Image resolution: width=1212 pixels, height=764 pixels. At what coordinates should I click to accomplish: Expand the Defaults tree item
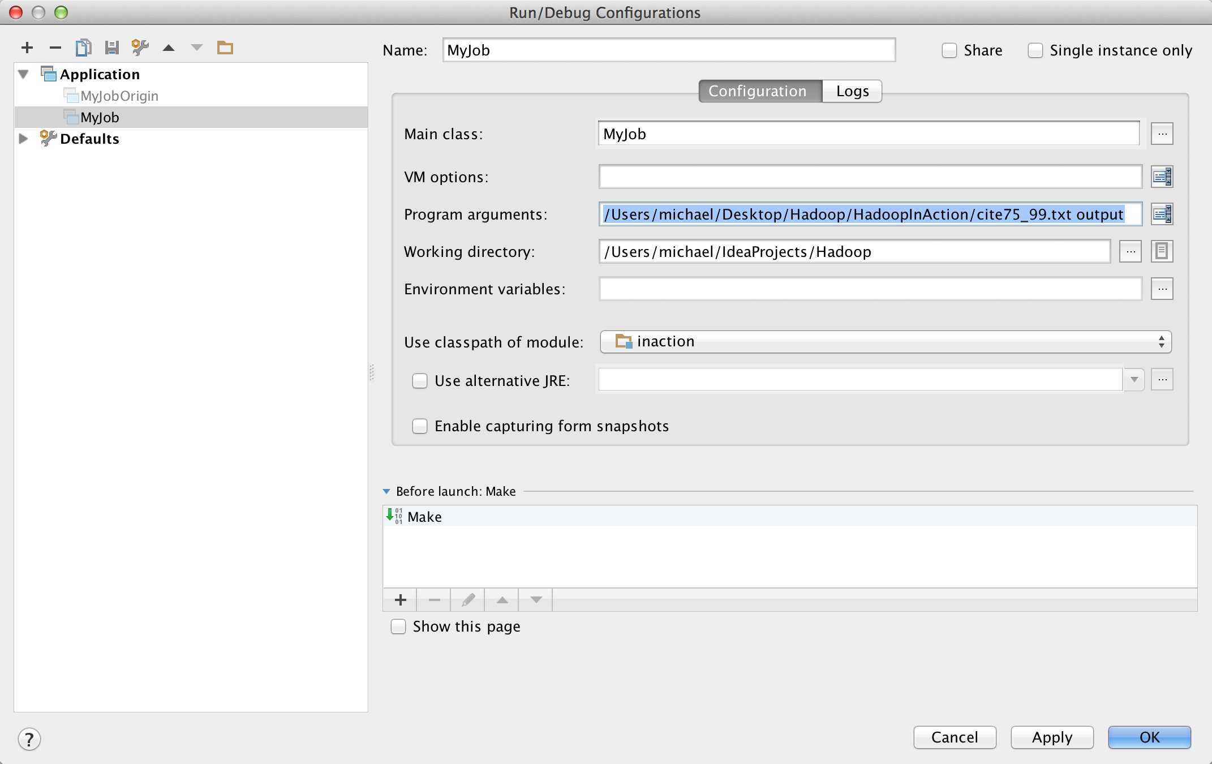pos(24,138)
